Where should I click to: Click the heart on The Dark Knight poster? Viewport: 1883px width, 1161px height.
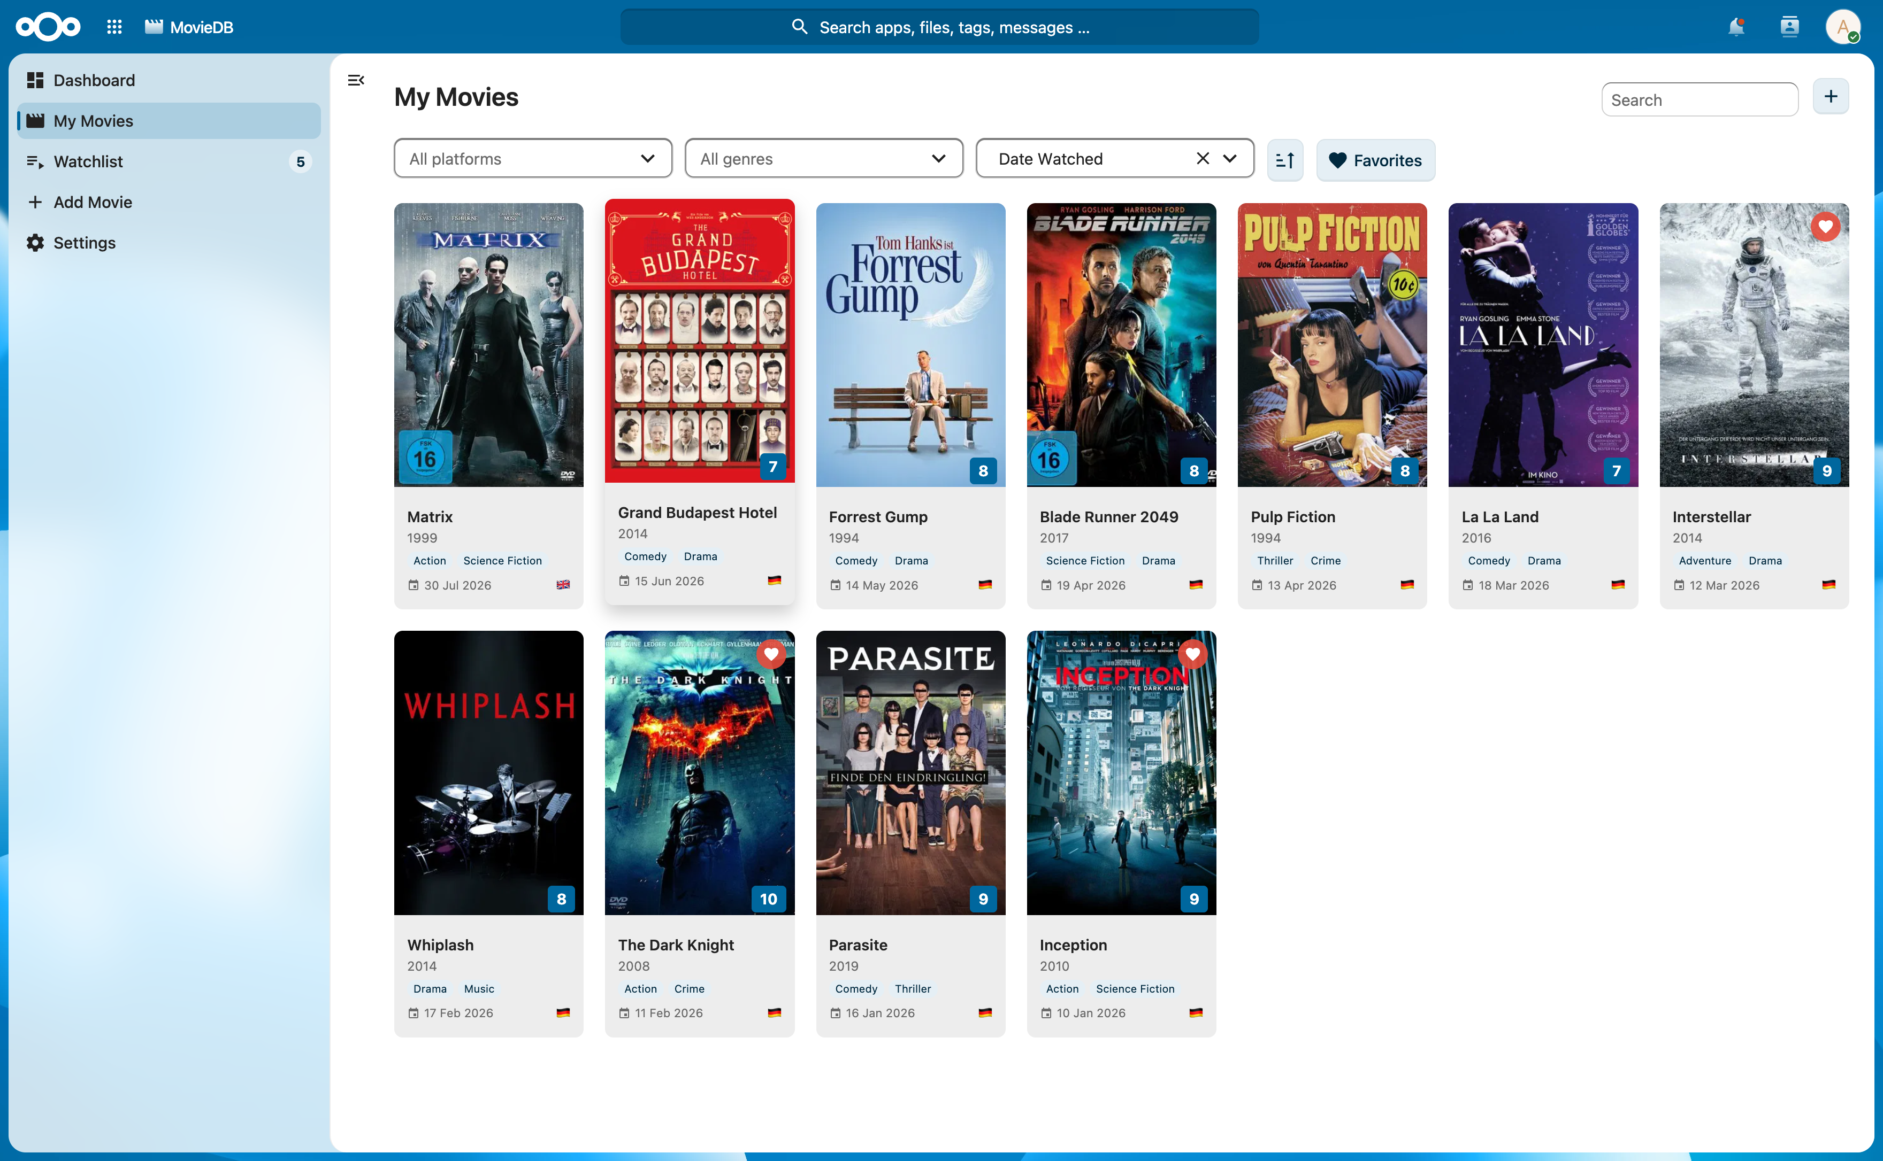pos(770,653)
